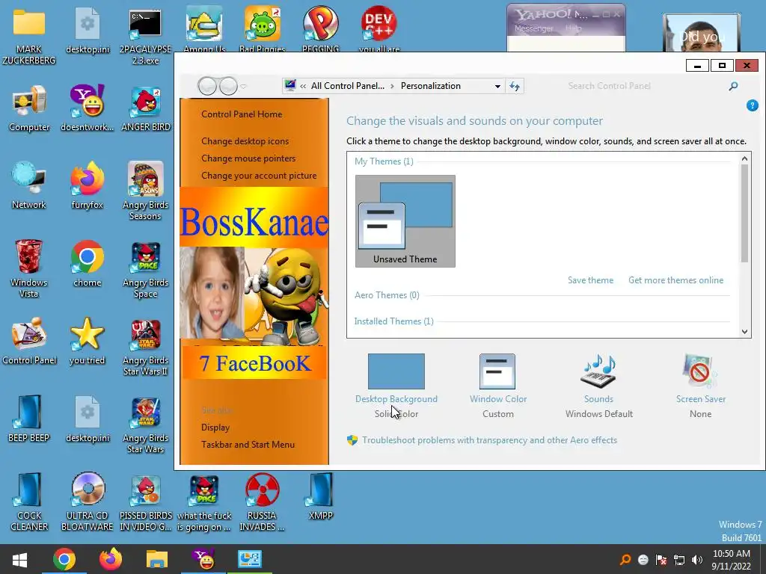Click the themes list scroll-down arrow
This screenshot has width=766, height=574.
point(744,331)
